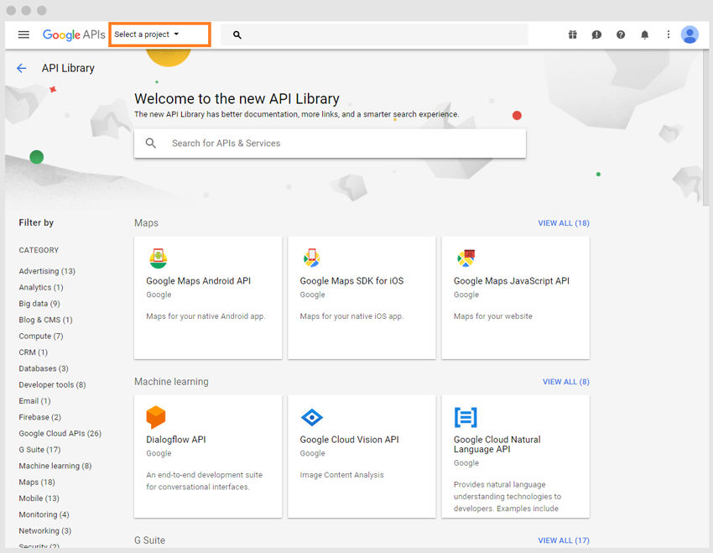The width and height of the screenshot is (713, 553).
Task: Filter by Big data (9) category
Action: (x=39, y=303)
